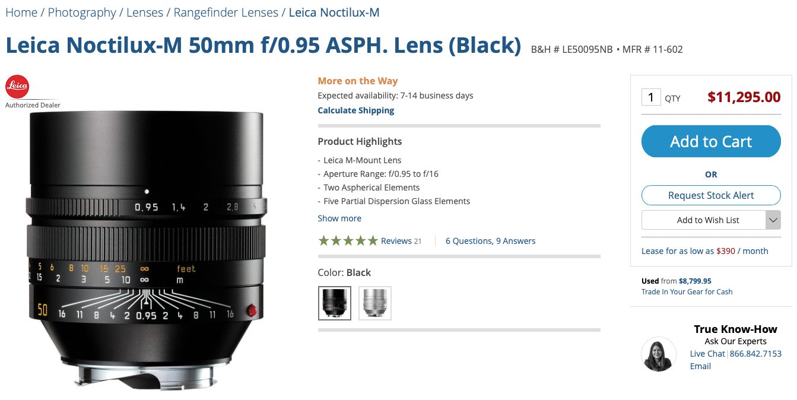This screenshot has width=797, height=400.
Task: Open Leica Noctilux-M breadcrumb link
Action: pyautogui.click(x=334, y=12)
